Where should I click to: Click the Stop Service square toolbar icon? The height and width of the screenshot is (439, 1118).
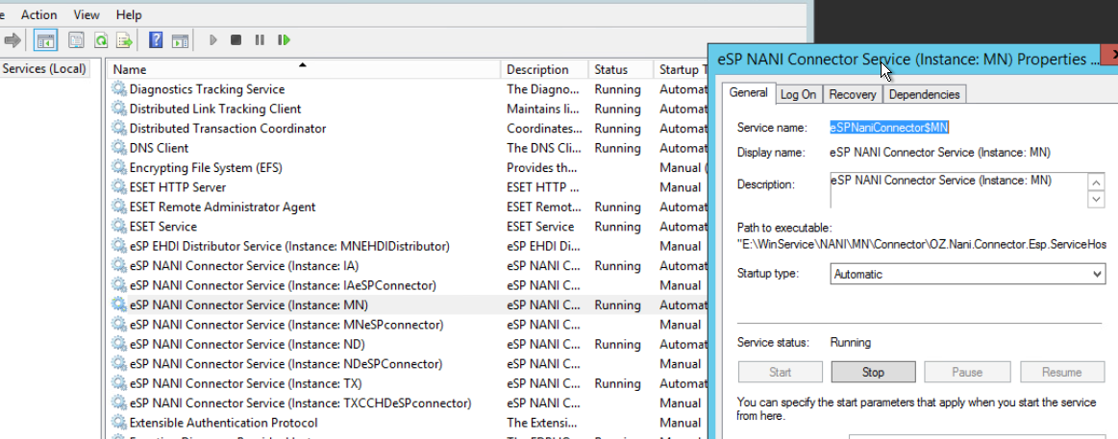coord(236,40)
